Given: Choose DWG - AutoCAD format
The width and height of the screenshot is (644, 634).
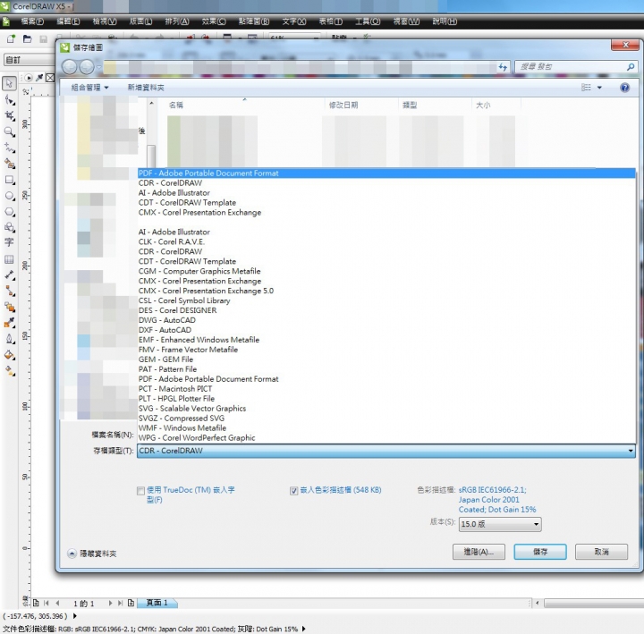Looking at the screenshot, I should 386,320.
